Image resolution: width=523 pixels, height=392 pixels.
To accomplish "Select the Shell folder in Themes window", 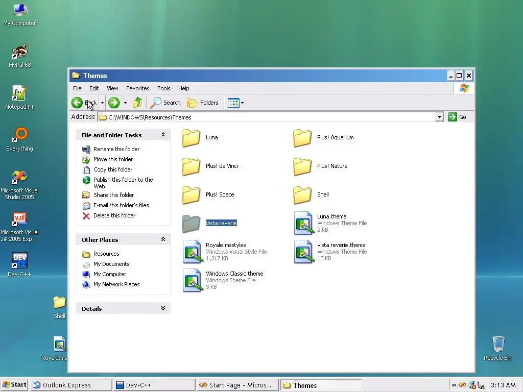I will (x=302, y=195).
